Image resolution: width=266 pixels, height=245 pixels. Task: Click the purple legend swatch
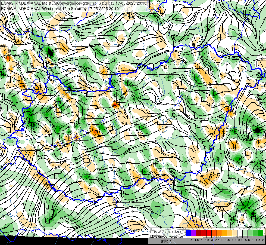[193, 233]
